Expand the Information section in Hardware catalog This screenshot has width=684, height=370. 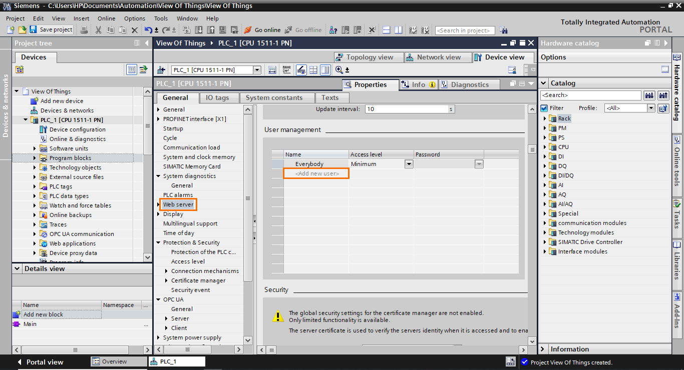[x=544, y=349]
